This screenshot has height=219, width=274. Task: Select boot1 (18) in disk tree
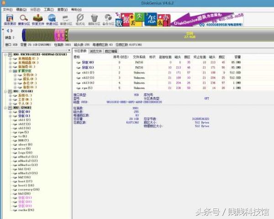coord(26,186)
